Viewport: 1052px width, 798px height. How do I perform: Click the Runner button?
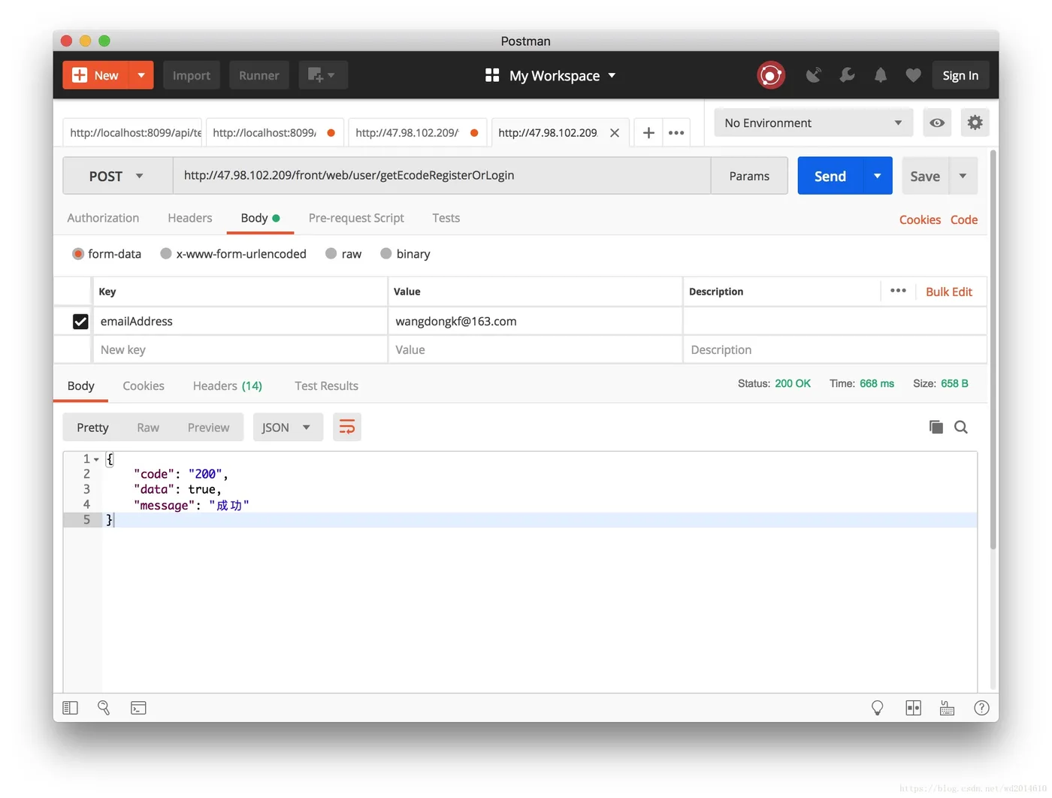[259, 75]
